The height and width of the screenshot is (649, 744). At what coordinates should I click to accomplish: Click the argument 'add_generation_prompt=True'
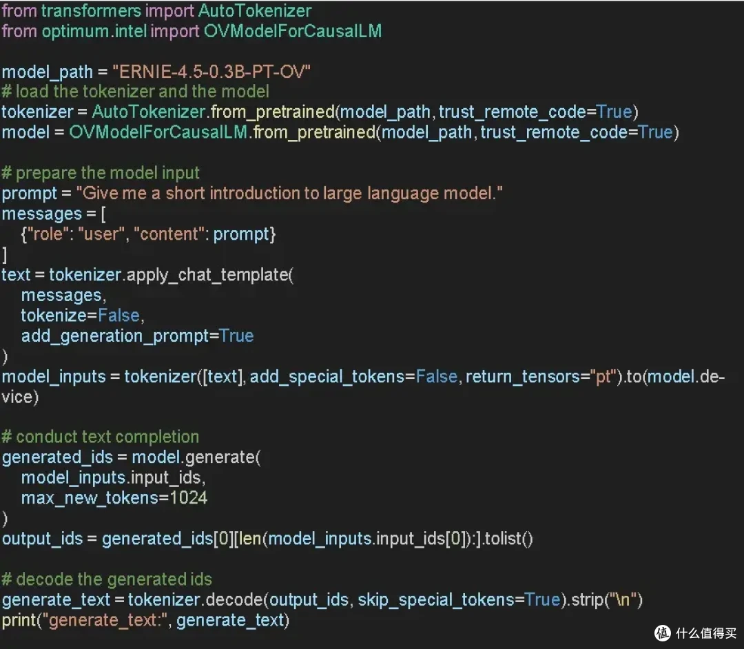(137, 336)
